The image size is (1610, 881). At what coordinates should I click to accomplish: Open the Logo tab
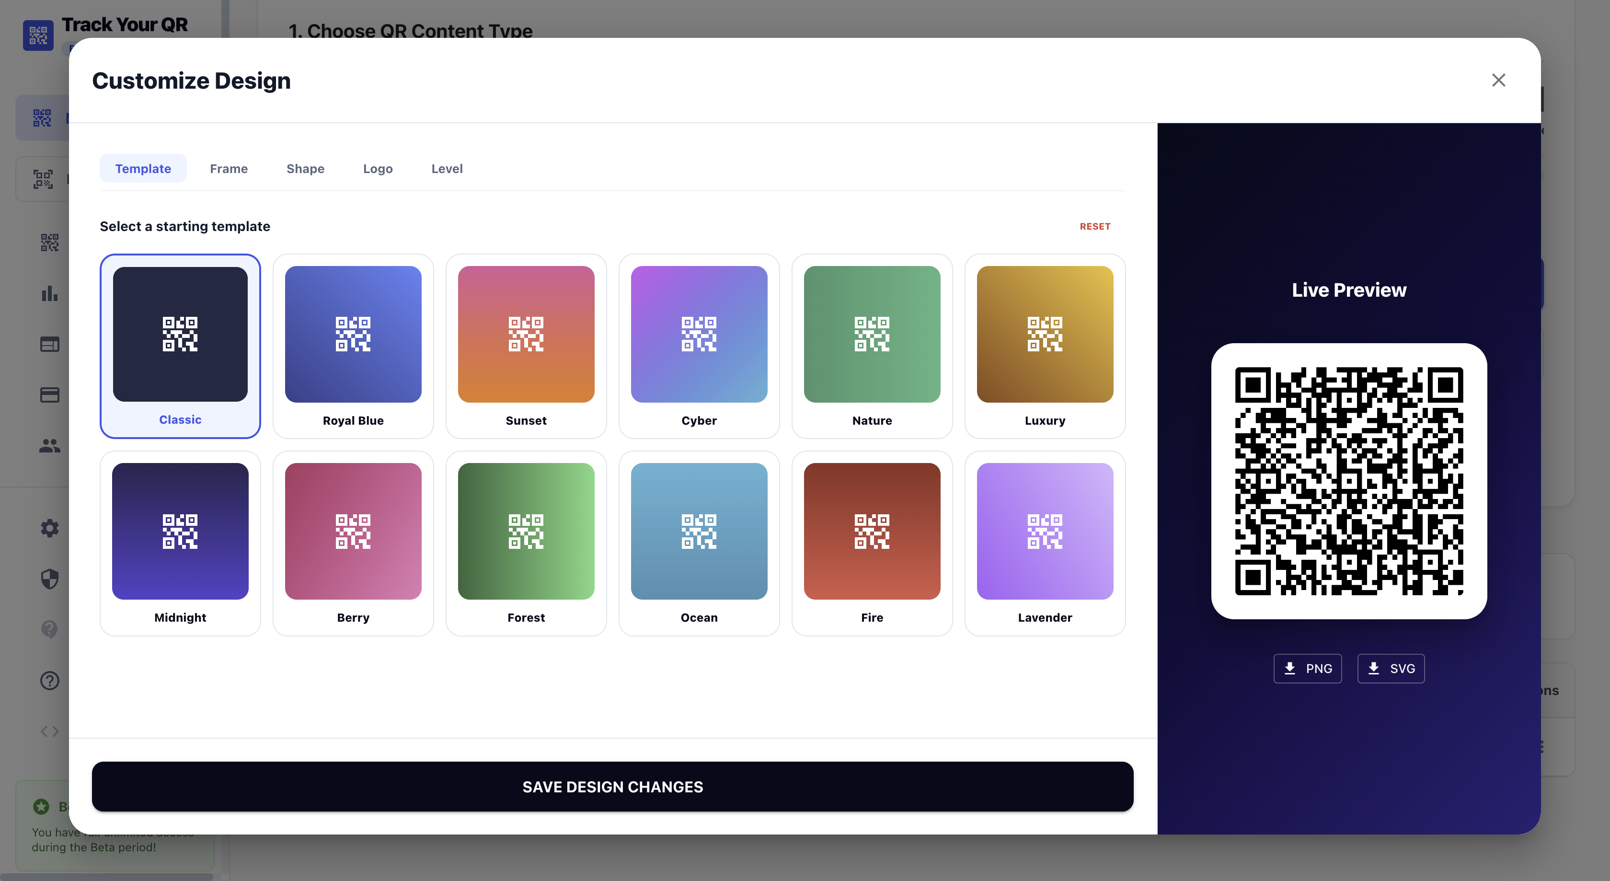coord(378,168)
